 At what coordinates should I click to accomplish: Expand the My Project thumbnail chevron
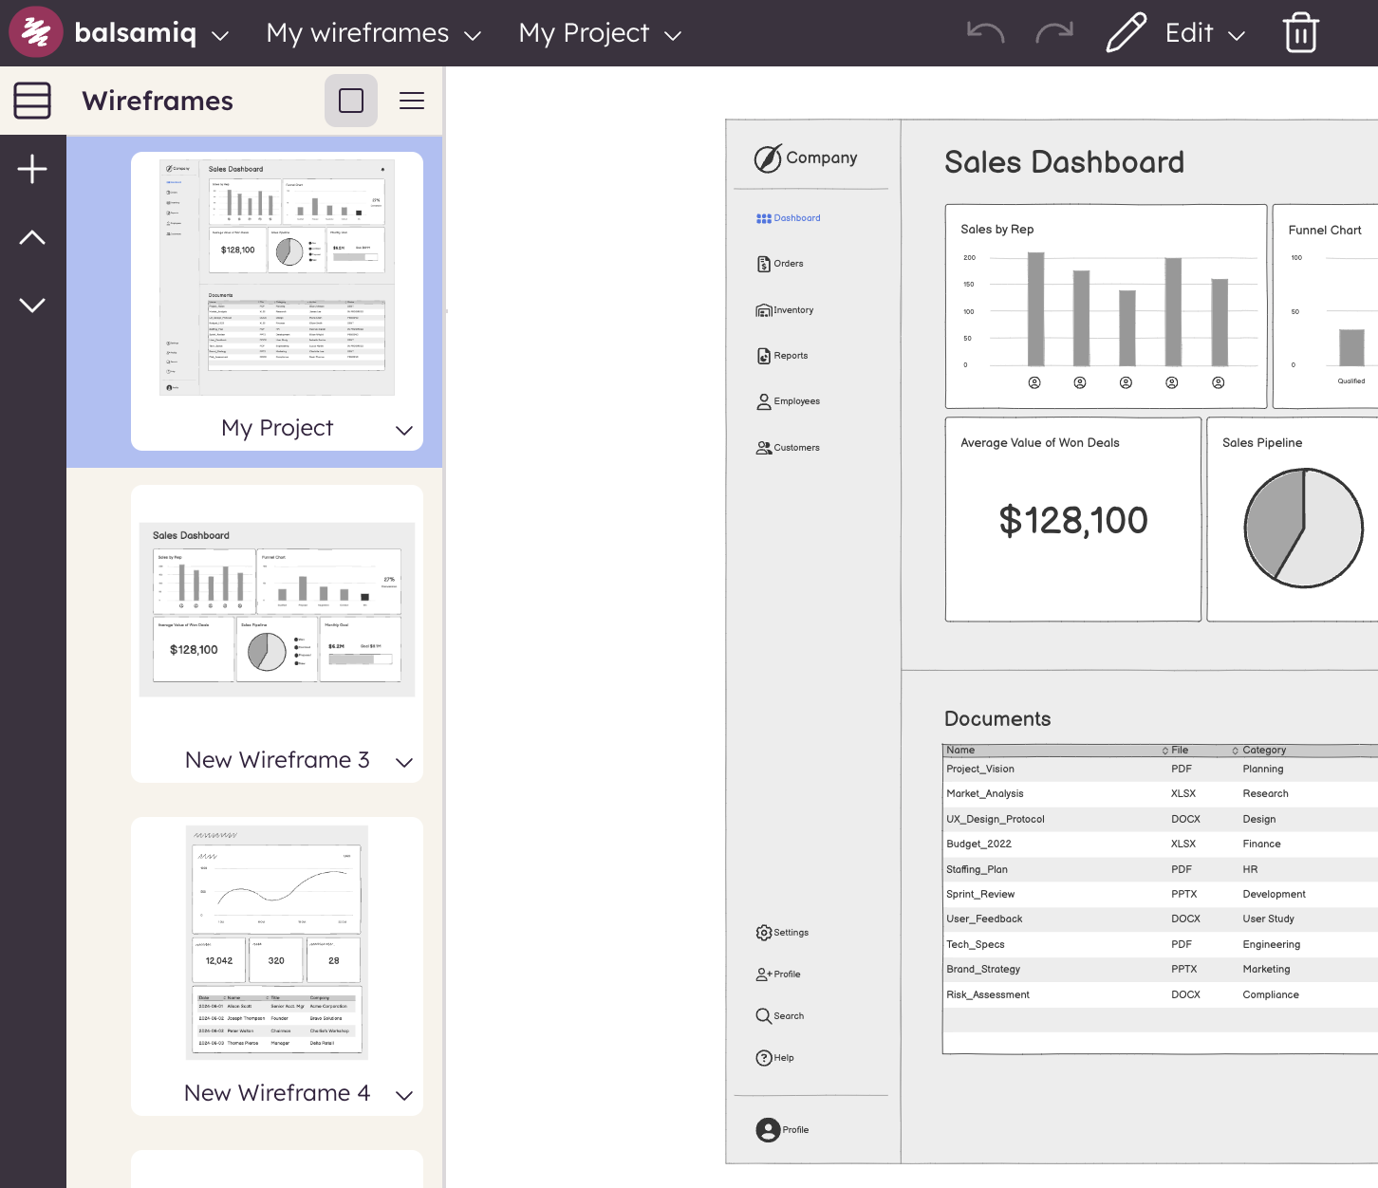pos(404,430)
